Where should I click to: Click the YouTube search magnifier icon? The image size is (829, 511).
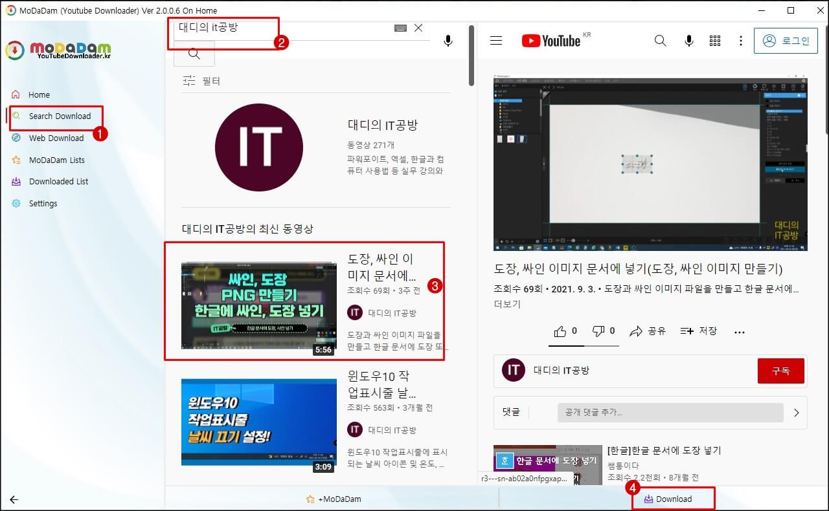660,40
